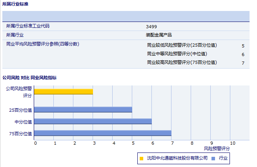Click the 同业中等风险预警评分(中位值) table label

click(x=177, y=54)
